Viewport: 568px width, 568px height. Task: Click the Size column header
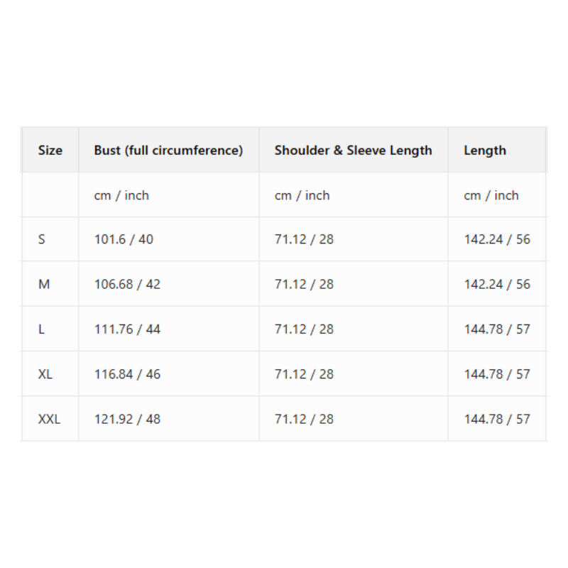50,151
